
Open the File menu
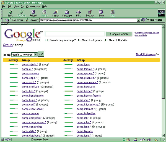[x=4, y=7]
